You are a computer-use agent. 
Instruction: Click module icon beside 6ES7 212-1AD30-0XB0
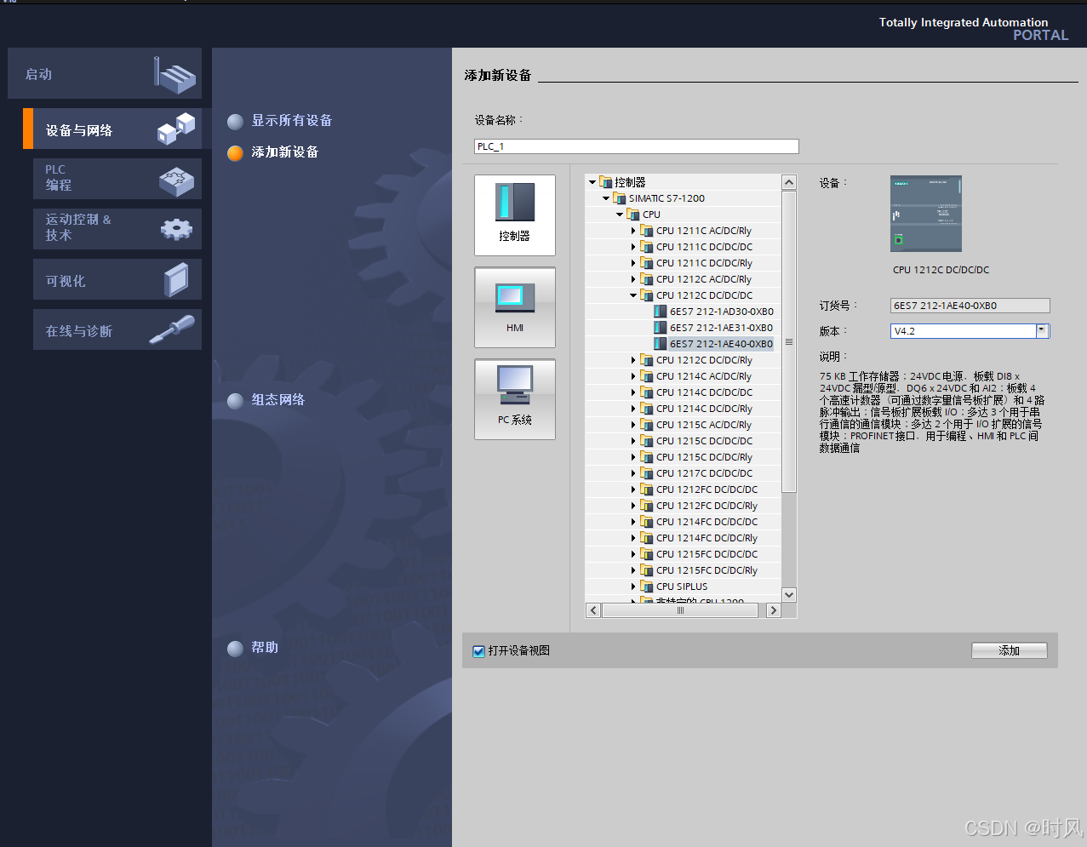661,312
